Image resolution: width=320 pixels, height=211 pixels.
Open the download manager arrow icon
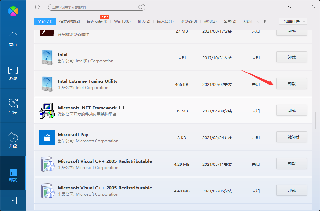point(13,200)
